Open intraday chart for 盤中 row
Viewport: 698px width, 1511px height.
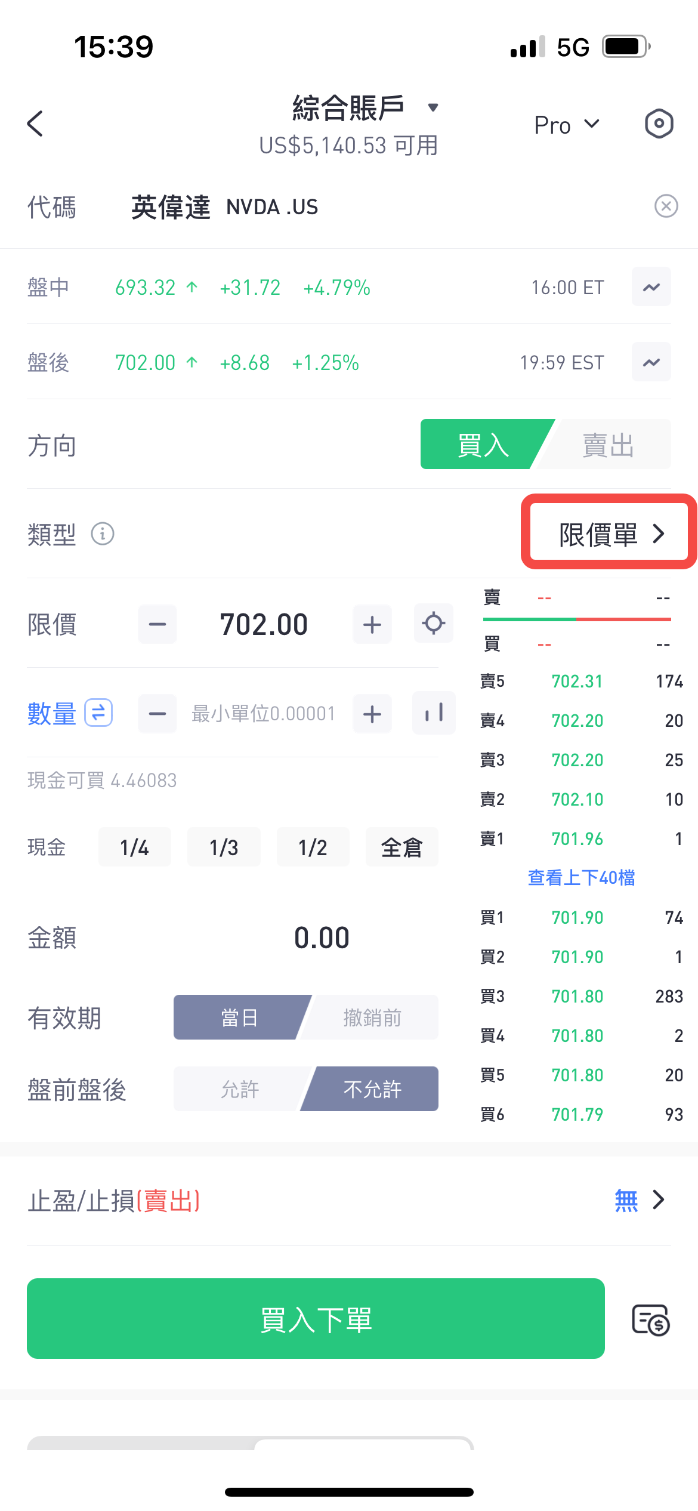point(651,287)
